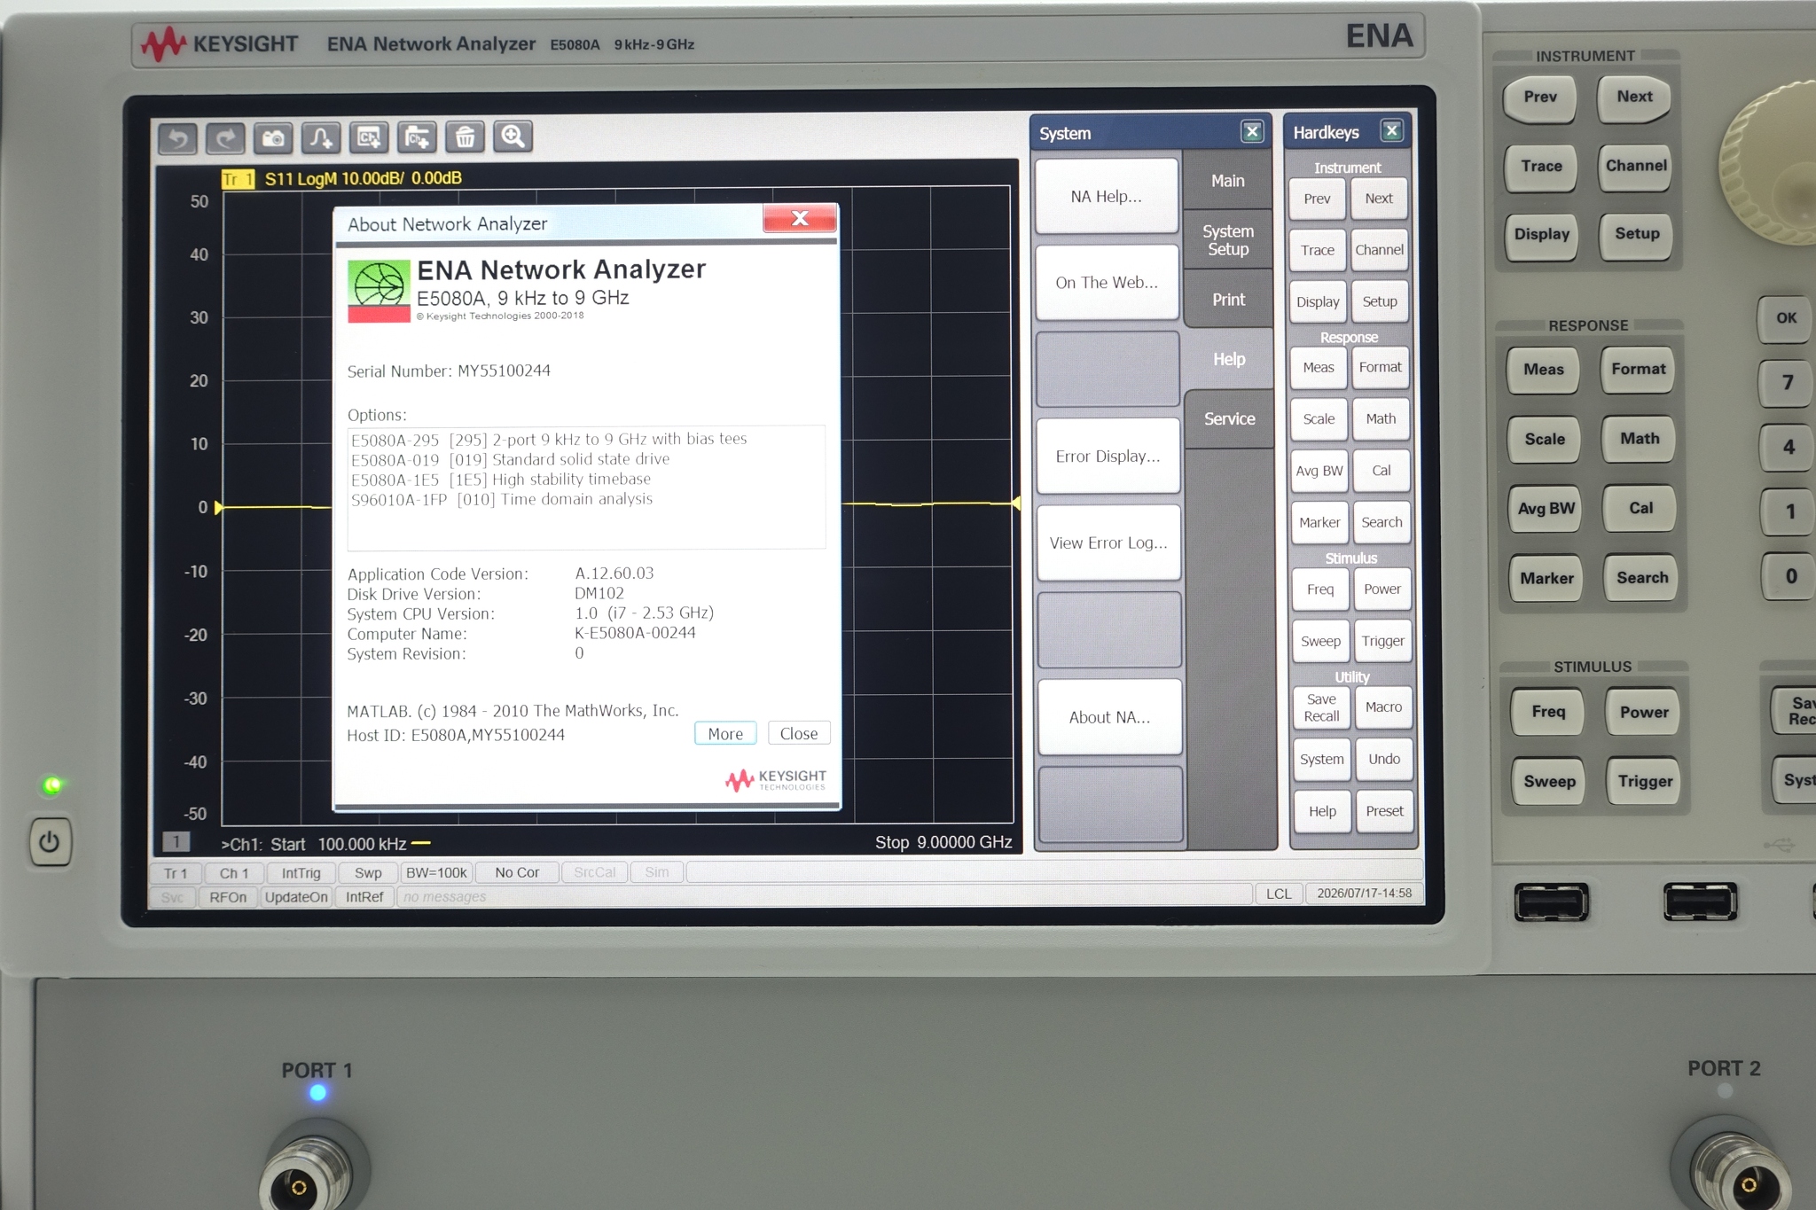Close the About Network Analyzer dialog
1816x1210 pixels.
pyautogui.click(x=800, y=218)
